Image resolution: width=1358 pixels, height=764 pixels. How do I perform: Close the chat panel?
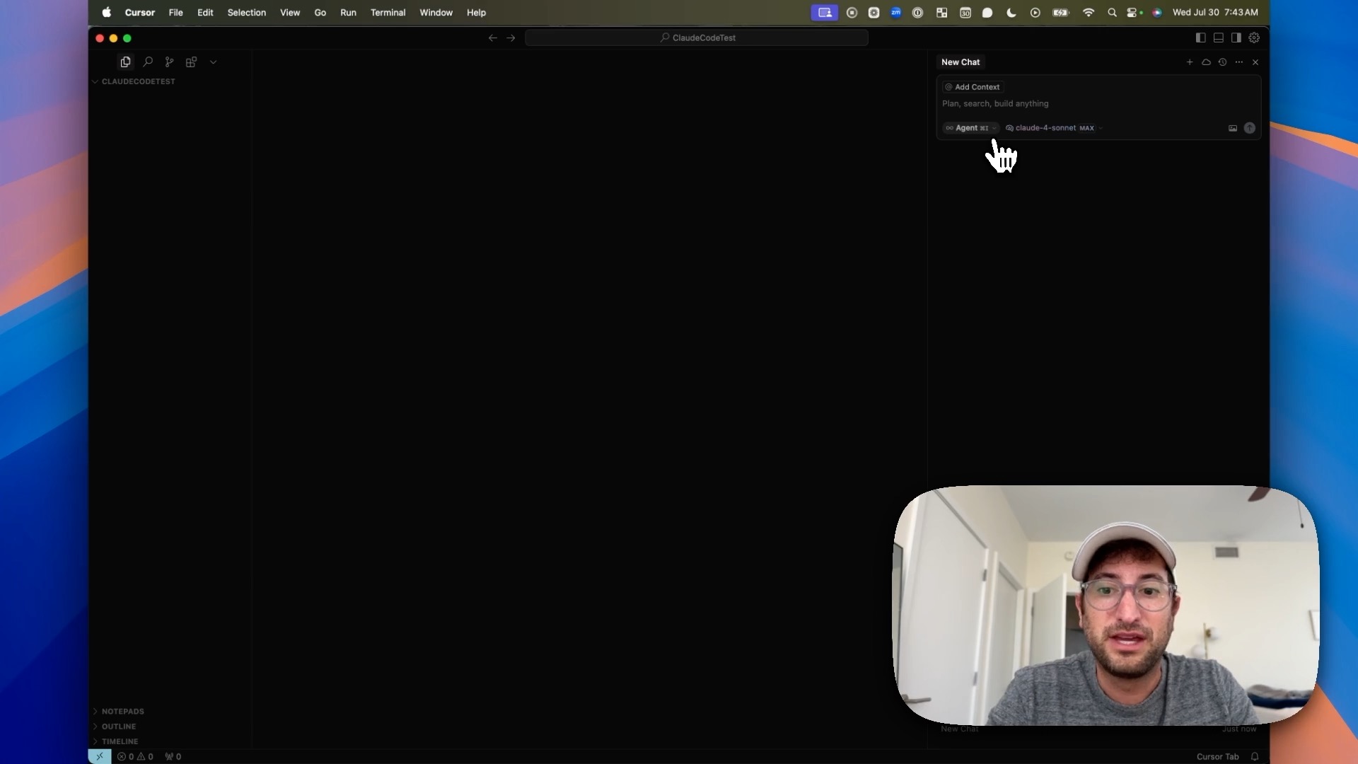click(1255, 62)
